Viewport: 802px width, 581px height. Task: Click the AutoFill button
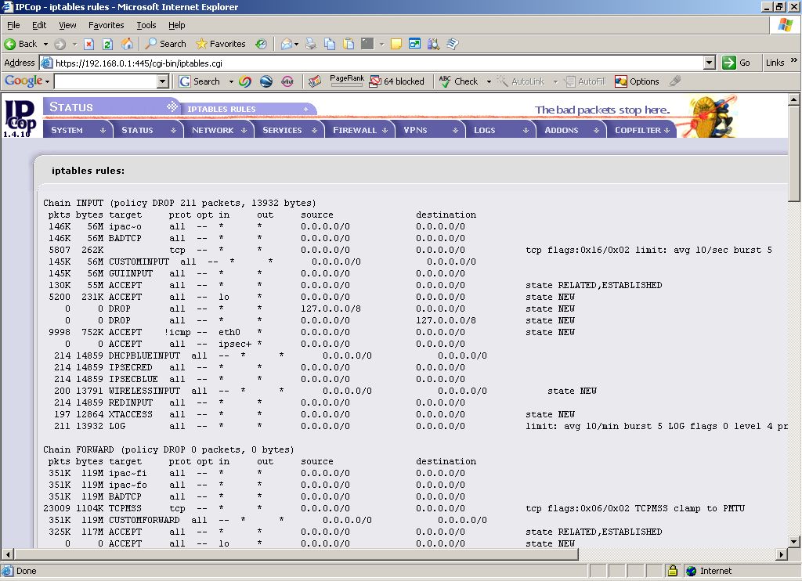click(x=585, y=81)
